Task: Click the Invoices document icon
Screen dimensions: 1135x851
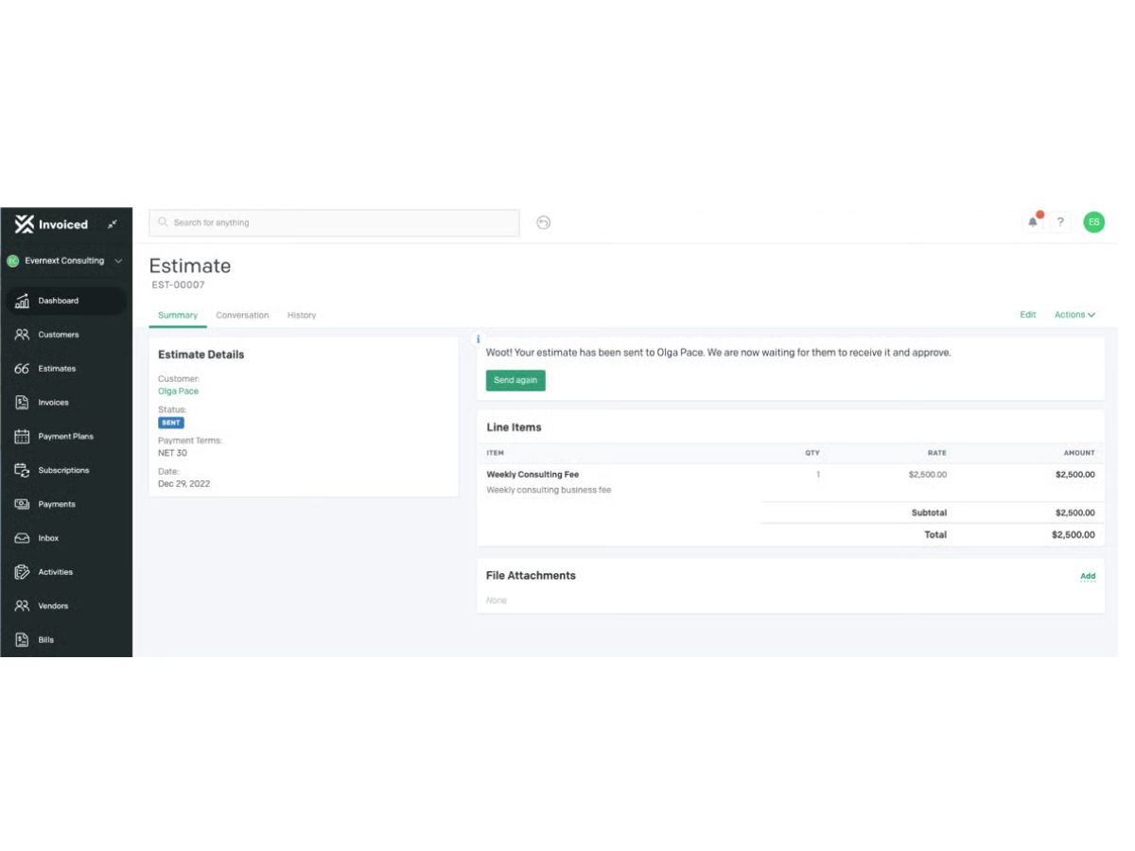Action: coord(22,403)
